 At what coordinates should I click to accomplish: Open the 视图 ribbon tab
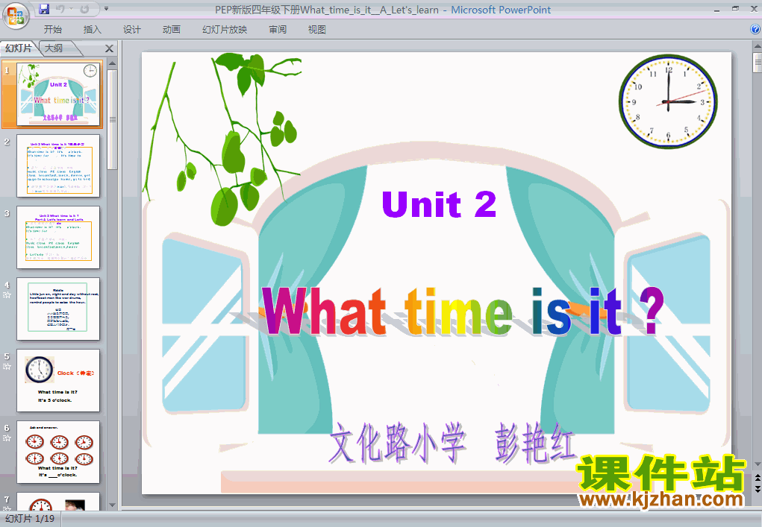click(317, 30)
